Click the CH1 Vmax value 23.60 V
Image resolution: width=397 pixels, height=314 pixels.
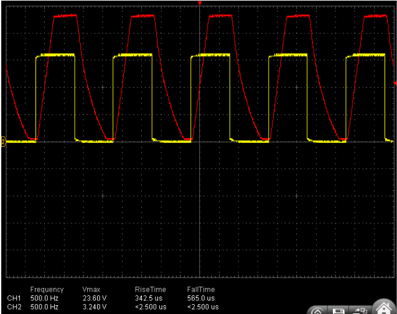95,298
